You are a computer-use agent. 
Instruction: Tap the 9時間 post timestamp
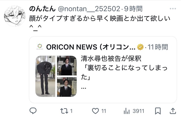pyautogui.click(x=133, y=9)
